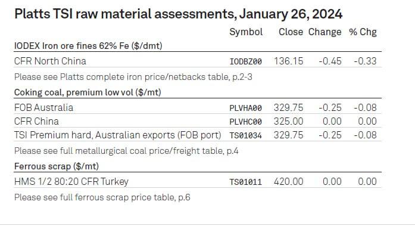This screenshot has width=415, height=226.
Task: Open the full ferrous scrap price table note
Action: pyautogui.click(x=102, y=197)
